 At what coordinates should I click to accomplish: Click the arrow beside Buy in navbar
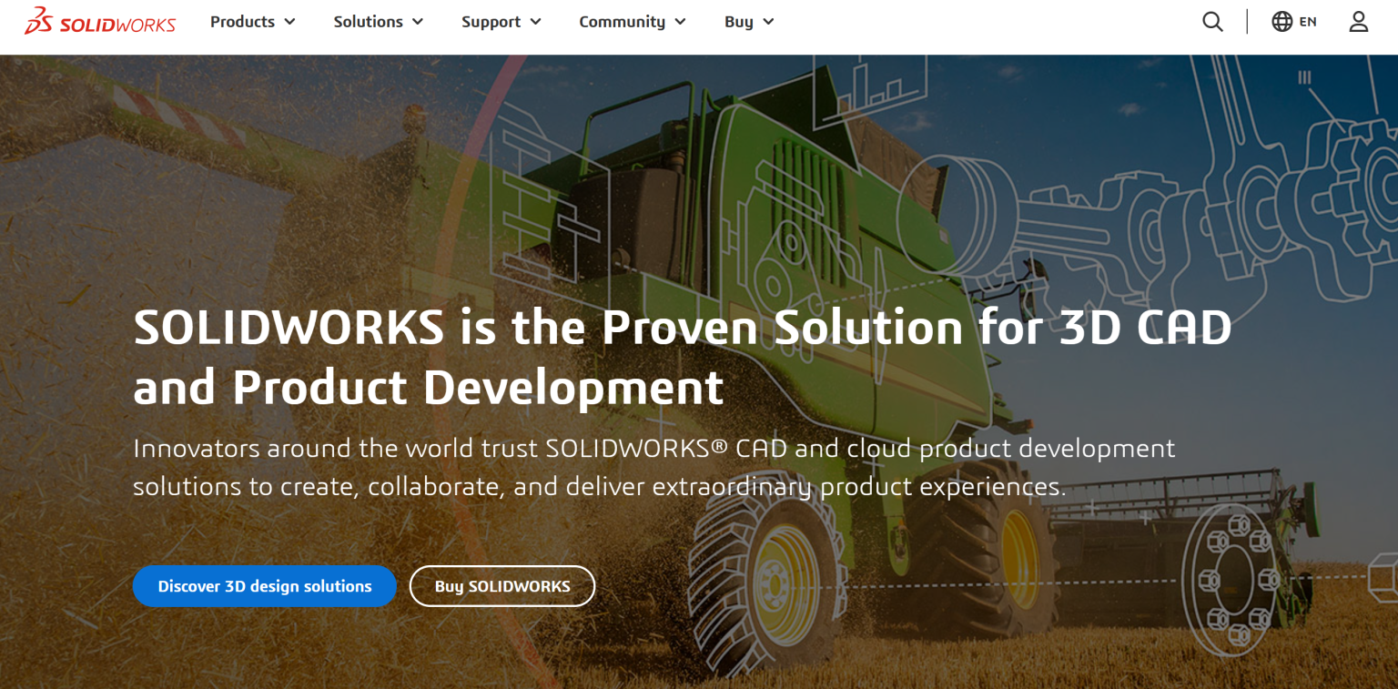click(x=768, y=22)
